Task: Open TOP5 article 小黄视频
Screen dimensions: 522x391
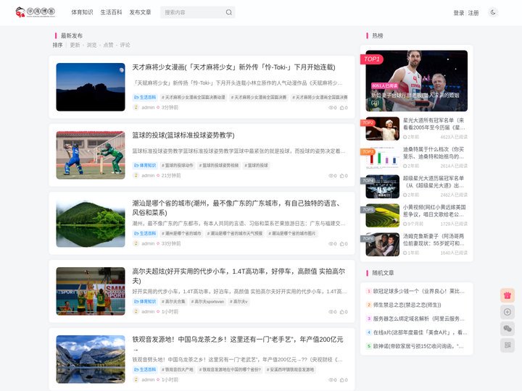Action: tap(434, 211)
